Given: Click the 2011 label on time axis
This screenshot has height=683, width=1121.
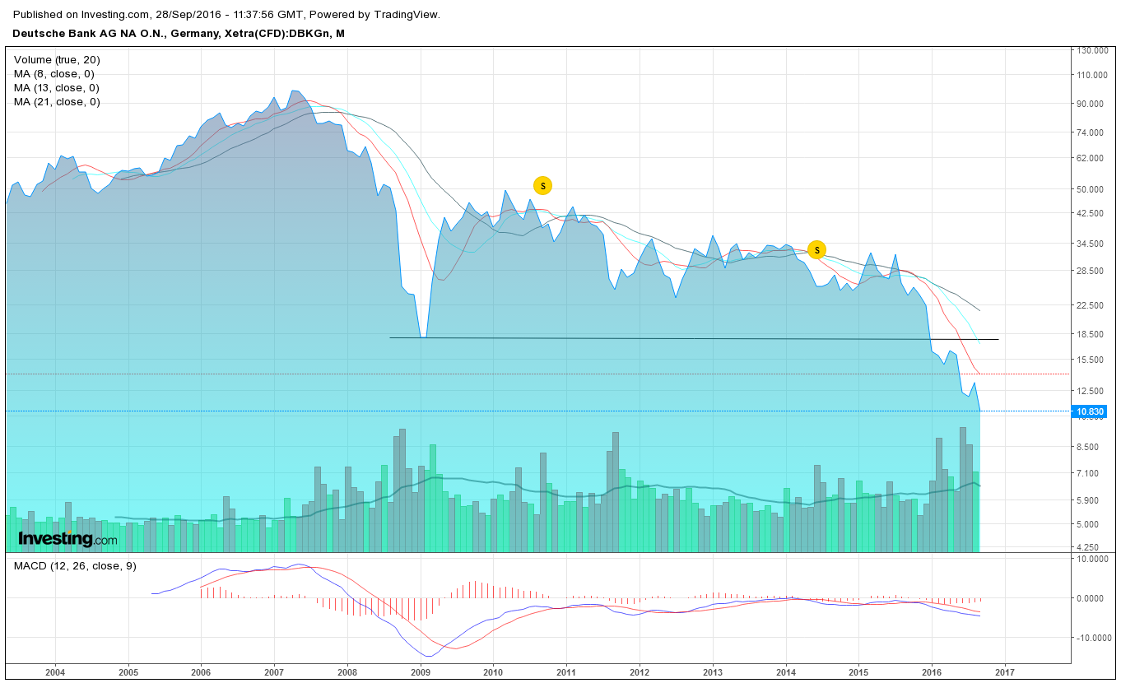Looking at the screenshot, I should 566,673.
